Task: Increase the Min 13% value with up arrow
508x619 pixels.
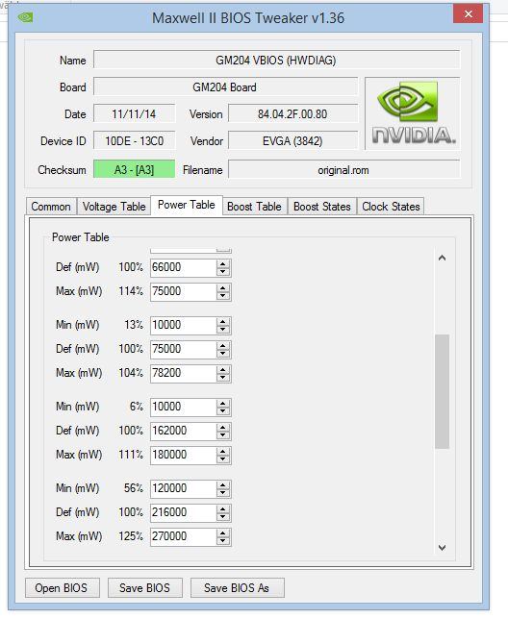Action: (223, 321)
